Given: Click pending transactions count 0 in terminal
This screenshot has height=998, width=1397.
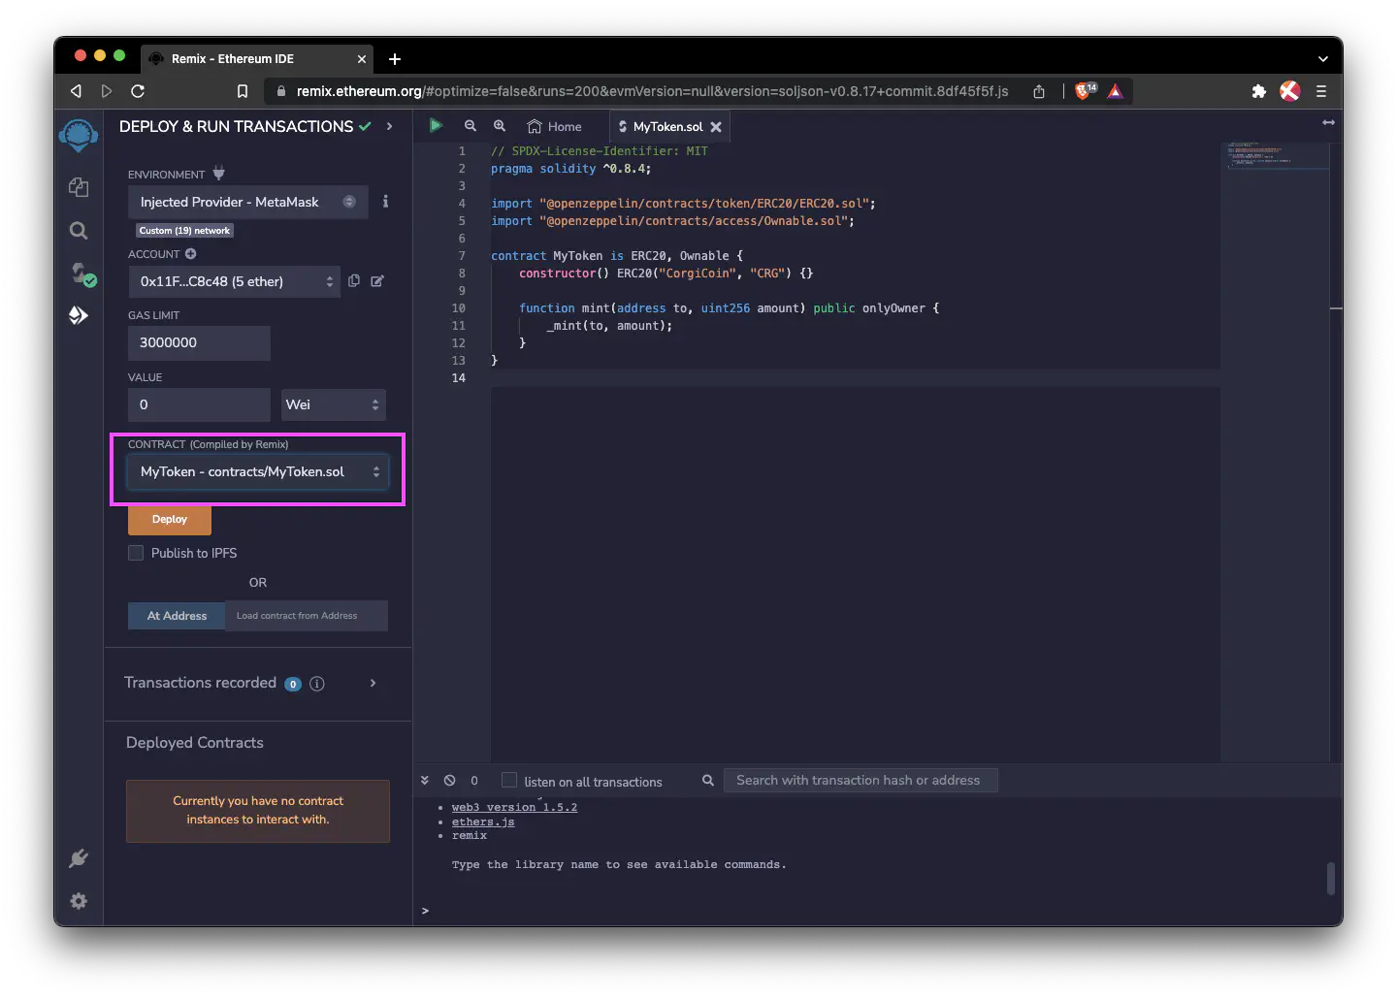Looking at the screenshot, I should (x=474, y=781).
